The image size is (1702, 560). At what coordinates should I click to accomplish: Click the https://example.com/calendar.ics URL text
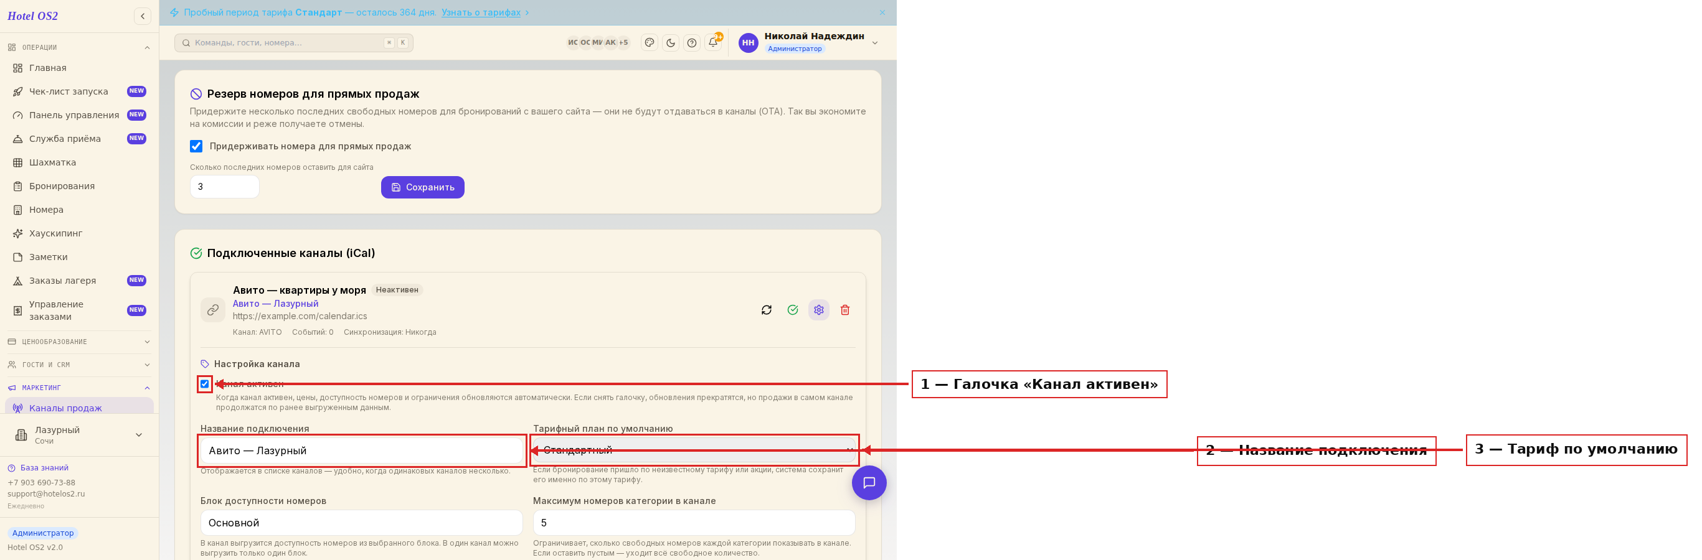point(300,316)
